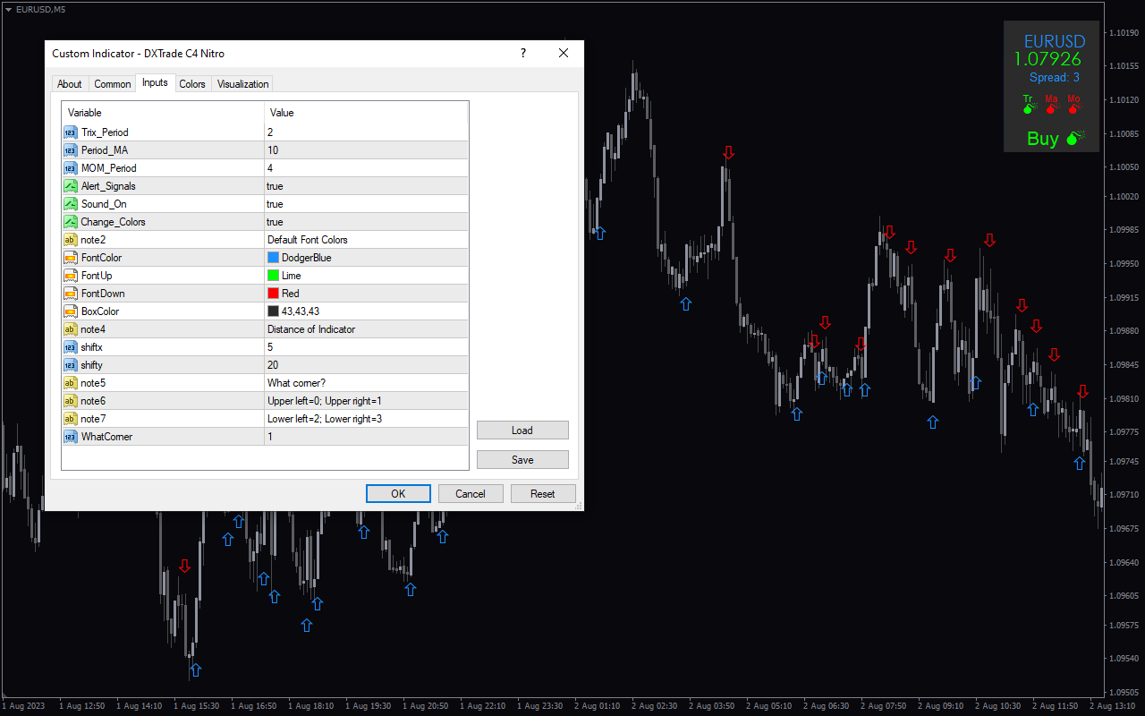Viewport: 1145px width, 716px height.
Task: Open the EURUSD,M5 chart menu arrow
Action: 8,9
